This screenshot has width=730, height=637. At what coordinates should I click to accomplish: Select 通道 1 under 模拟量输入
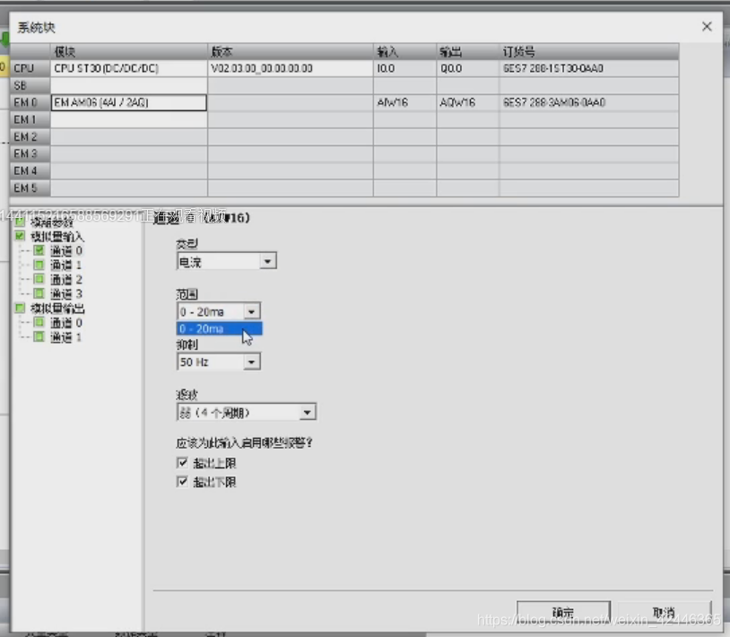coord(66,266)
